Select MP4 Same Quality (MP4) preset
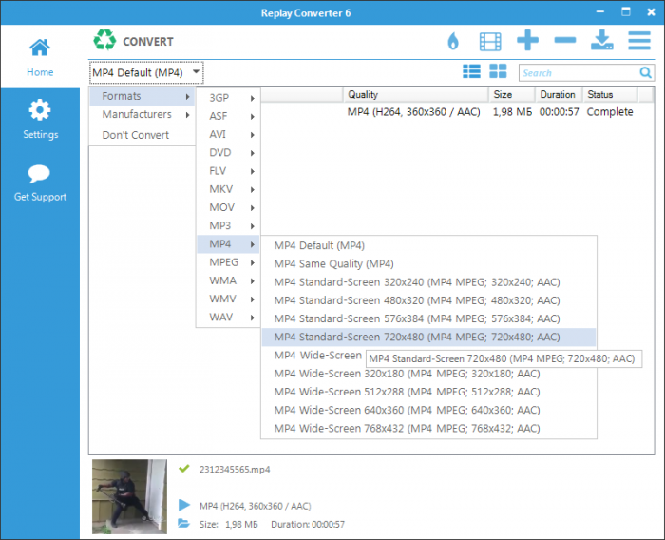Viewport: 665px width, 540px height. pyautogui.click(x=333, y=263)
